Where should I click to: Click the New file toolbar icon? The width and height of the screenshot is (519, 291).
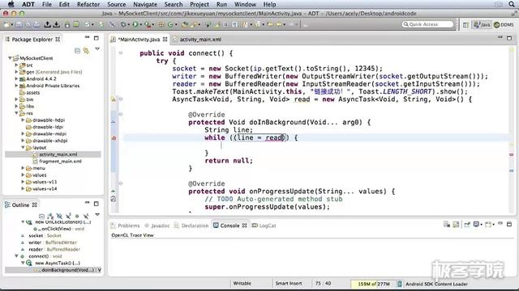tap(6, 24)
